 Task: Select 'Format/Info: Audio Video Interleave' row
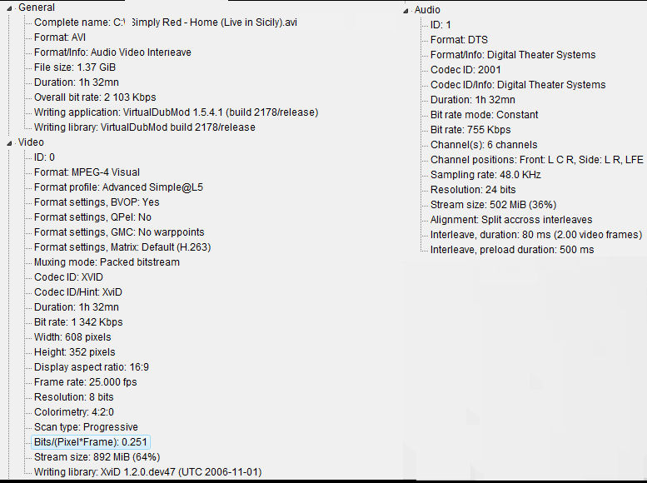(x=112, y=52)
